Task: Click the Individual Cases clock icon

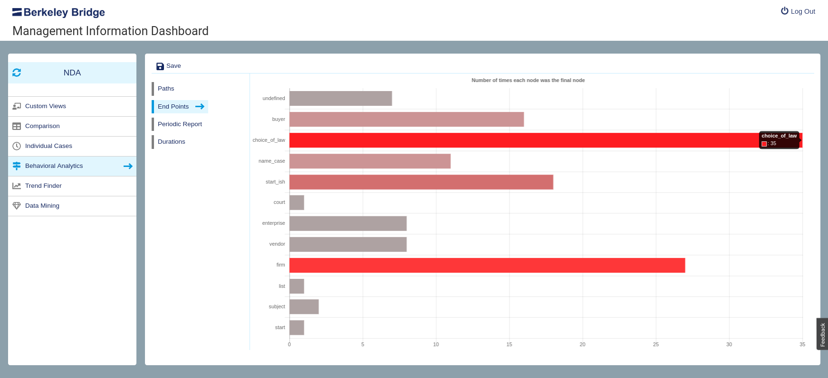Action: (x=17, y=146)
